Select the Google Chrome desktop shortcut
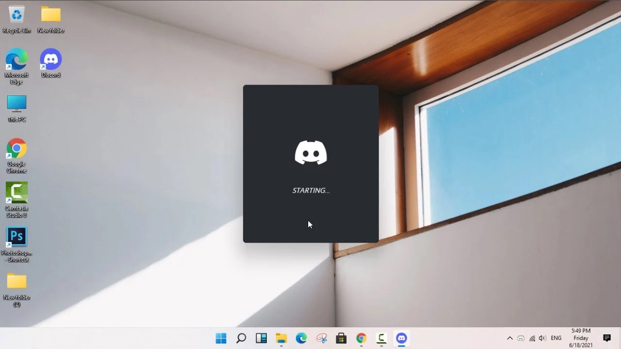The height and width of the screenshot is (349, 621). pos(16,156)
